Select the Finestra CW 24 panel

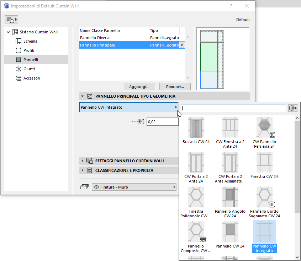pyautogui.click(x=264, y=165)
